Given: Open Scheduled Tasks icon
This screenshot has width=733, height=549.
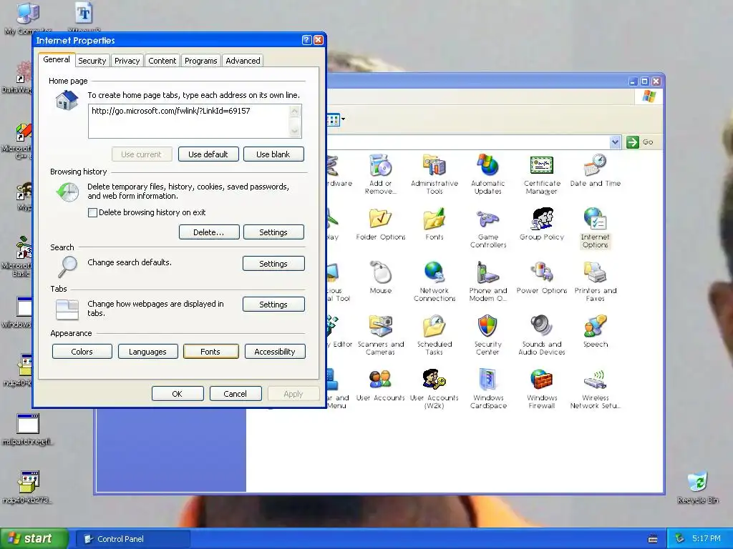Looking at the screenshot, I should 435,335.
